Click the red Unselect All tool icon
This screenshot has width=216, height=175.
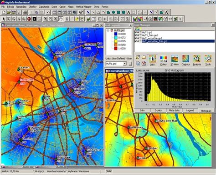[29, 19]
